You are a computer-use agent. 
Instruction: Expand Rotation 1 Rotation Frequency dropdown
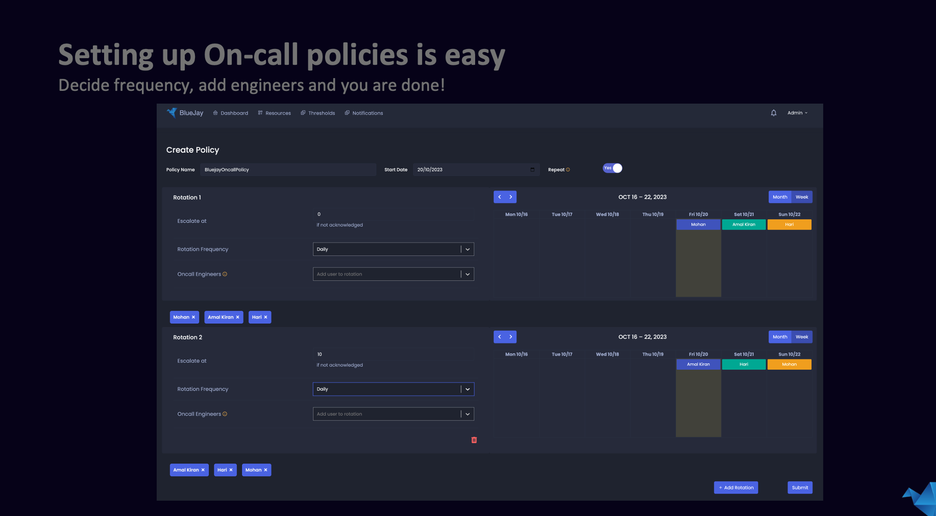467,250
